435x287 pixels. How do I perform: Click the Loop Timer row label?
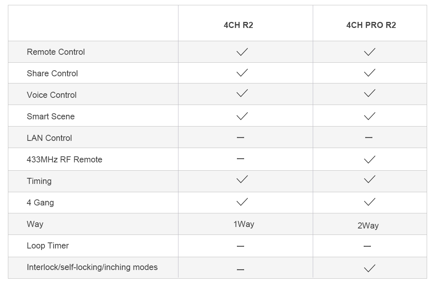48,245
